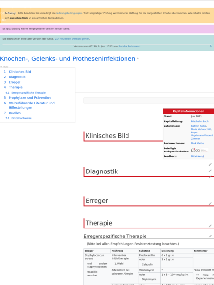This screenshot has height=285, width=214.
Task: Click the 'Juni 2021' Stand value
Action: click(x=196, y=116)
